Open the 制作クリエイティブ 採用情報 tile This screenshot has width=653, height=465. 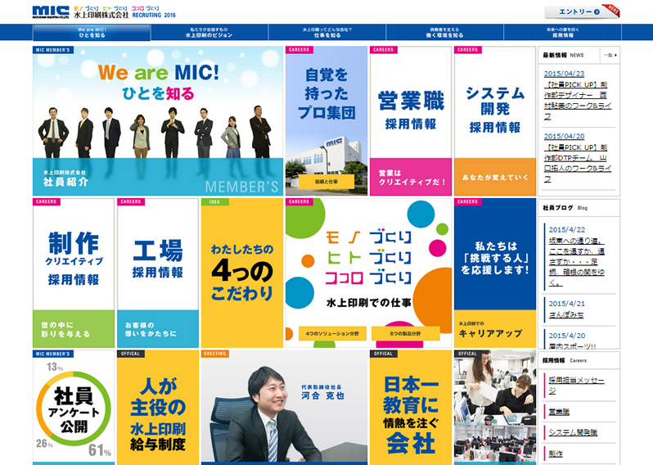click(x=74, y=273)
